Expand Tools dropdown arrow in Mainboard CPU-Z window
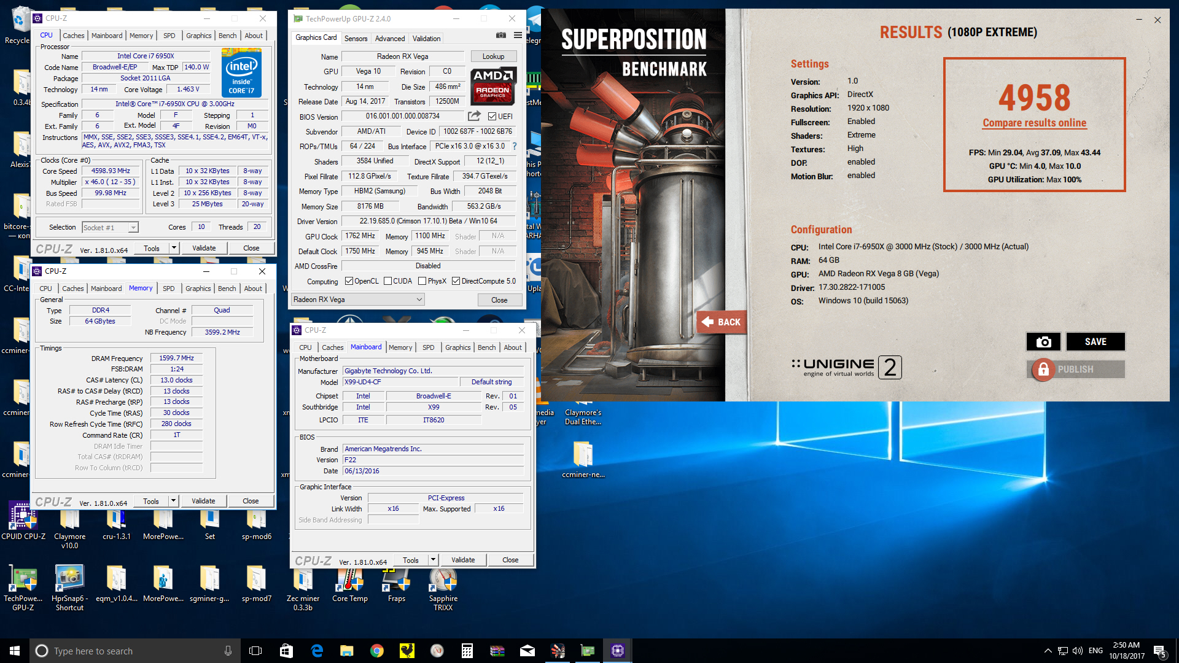The image size is (1179, 663). [434, 560]
